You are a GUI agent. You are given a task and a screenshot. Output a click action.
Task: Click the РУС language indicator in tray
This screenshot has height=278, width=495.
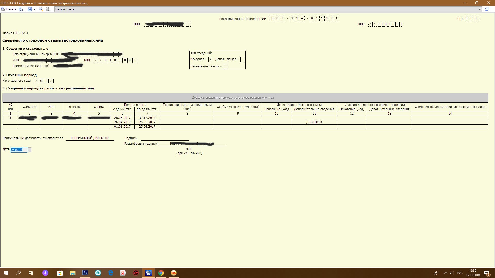459,273
